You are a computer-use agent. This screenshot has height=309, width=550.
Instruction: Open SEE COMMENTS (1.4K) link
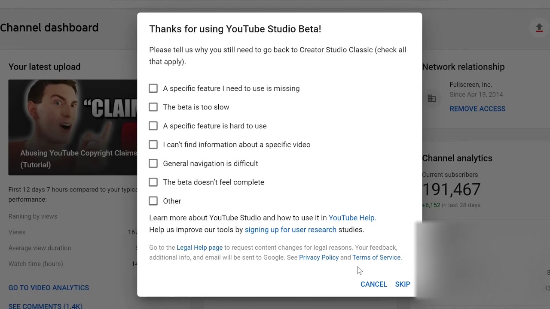[x=46, y=306]
